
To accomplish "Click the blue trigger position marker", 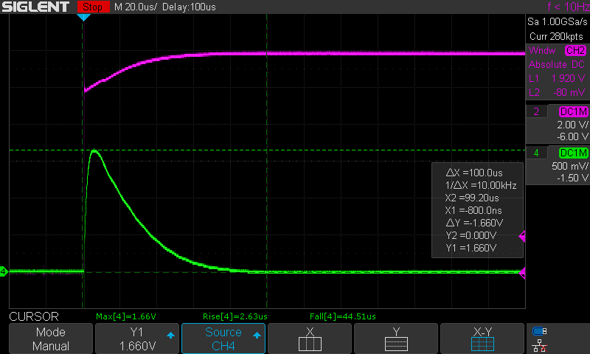I will pyautogui.click(x=83, y=17).
